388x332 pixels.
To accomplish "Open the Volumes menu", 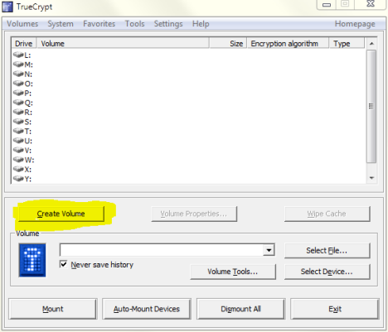I will [x=22, y=24].
